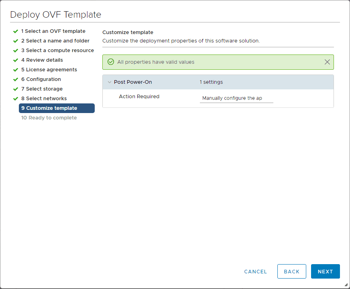The width and height of the screenshot is (350, 289).
Task: Click the checkmark beside Select networks step
Action: tap(16, 98)
